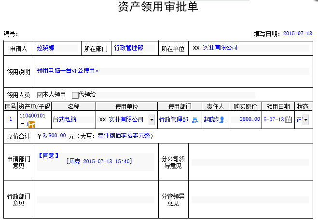Screen dimensions: 318x220
Task: Select the 所在单位 field XX实业有限公司
Action: point(250,48)
